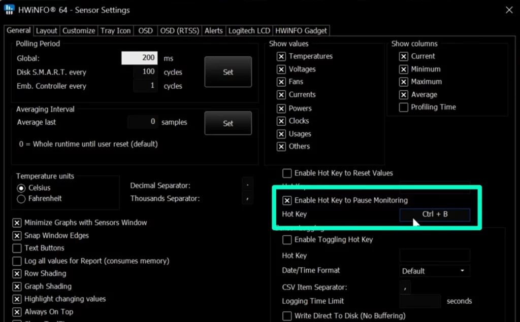This screenshot has width=520, height=322.
Task: Uncheck Temperatures in Show values
Action: 281,56
